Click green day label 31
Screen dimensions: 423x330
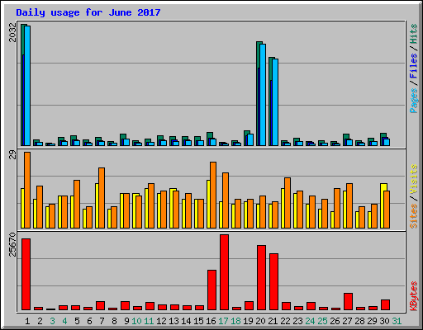click(397, 321)
